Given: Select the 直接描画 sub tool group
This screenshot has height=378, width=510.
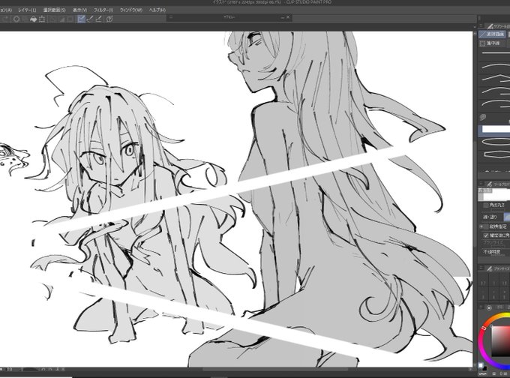Looking at the screenshot, I should click(492, 34).
